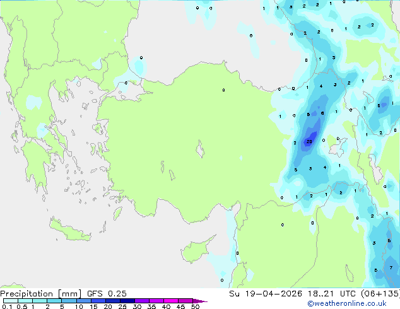Select the 40–45 mm magenta legend swatch
The width and height of the screenshot is (400, 309).
171,301
